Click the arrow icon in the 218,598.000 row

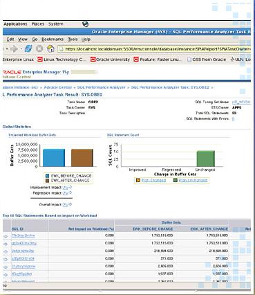pyautogui.click(x=6, y=251)
